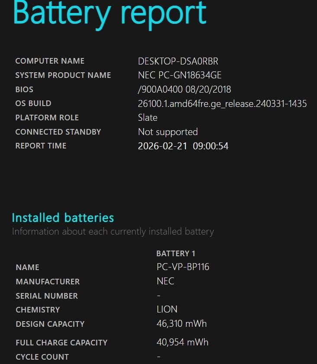Click the BATTERY 1 column header
This screenshot has width=317, height=364.
[x=176, y=253]
